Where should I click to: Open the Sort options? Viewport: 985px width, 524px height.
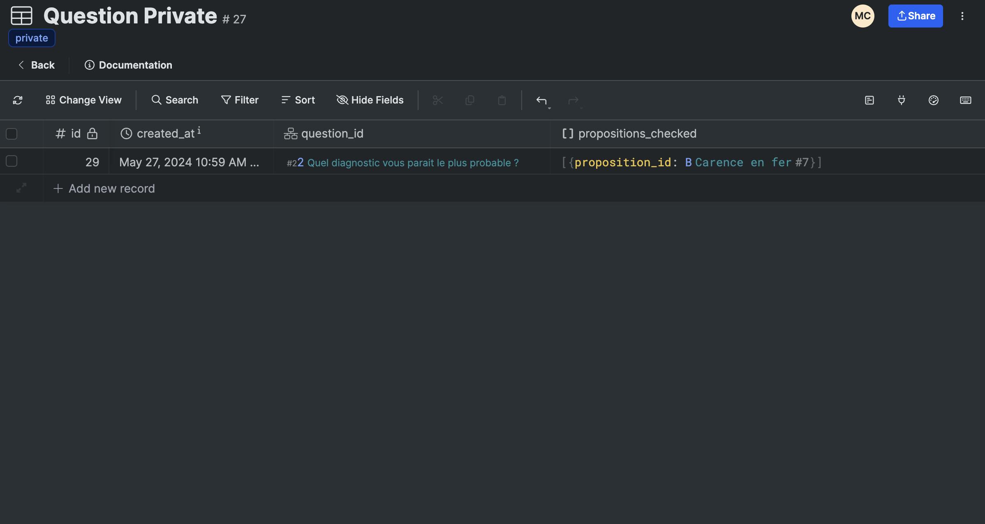tap(298, 100)
